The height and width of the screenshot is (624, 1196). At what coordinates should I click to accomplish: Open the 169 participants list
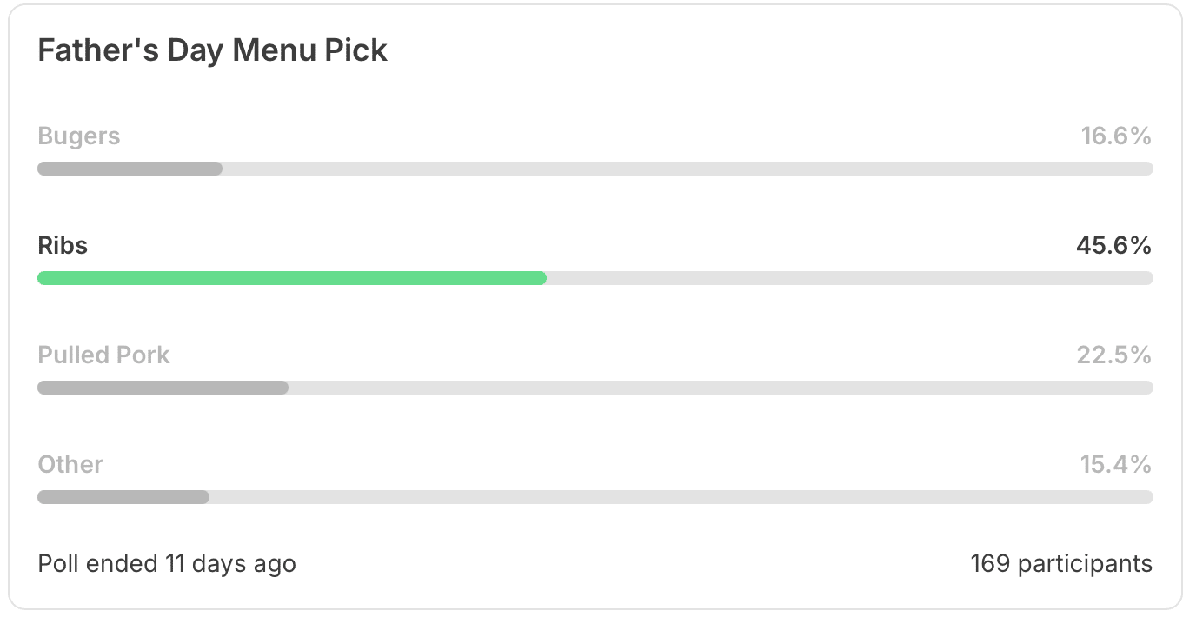[1061, 564]
